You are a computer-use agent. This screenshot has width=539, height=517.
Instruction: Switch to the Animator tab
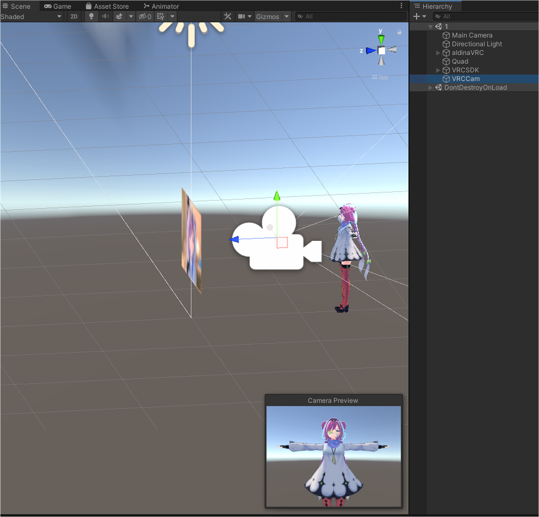[161, 6]
